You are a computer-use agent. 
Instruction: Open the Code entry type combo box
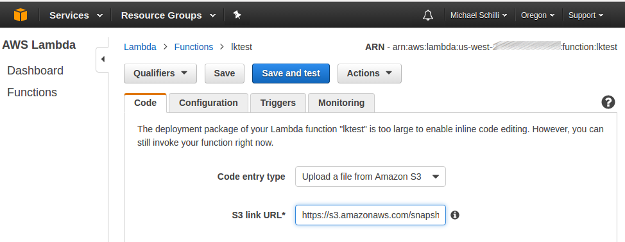point(370,177)
